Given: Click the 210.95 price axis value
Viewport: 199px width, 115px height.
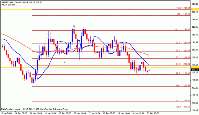Looking at the screenshot, I should pos(195,43).
